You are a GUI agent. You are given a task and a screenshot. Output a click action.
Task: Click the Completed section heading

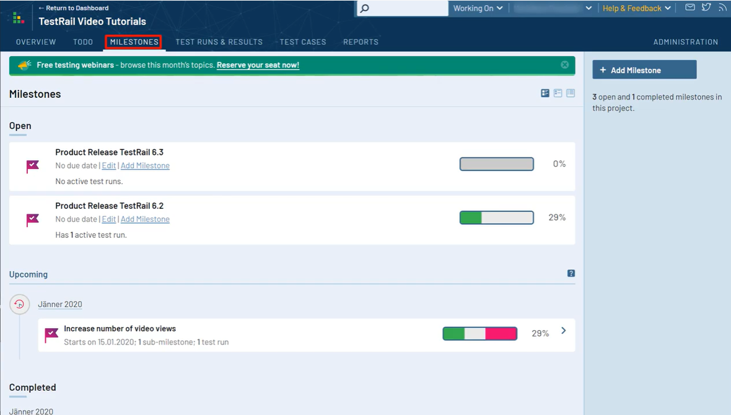[x=33, y=388]
